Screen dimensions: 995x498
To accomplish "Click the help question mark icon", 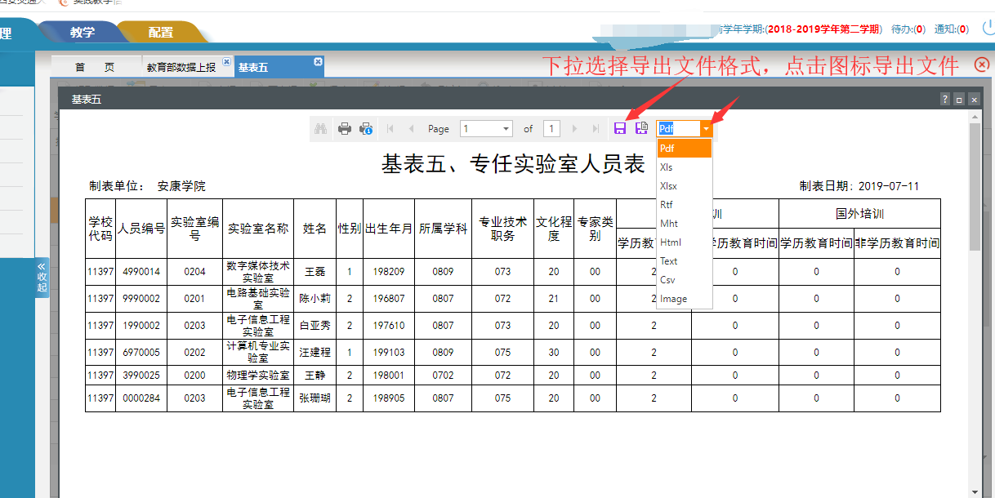I will tap(945, 99).
